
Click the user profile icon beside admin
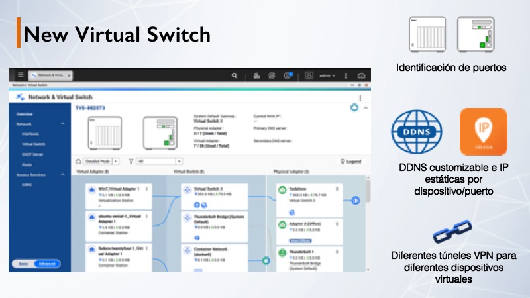tap(309, 75)
